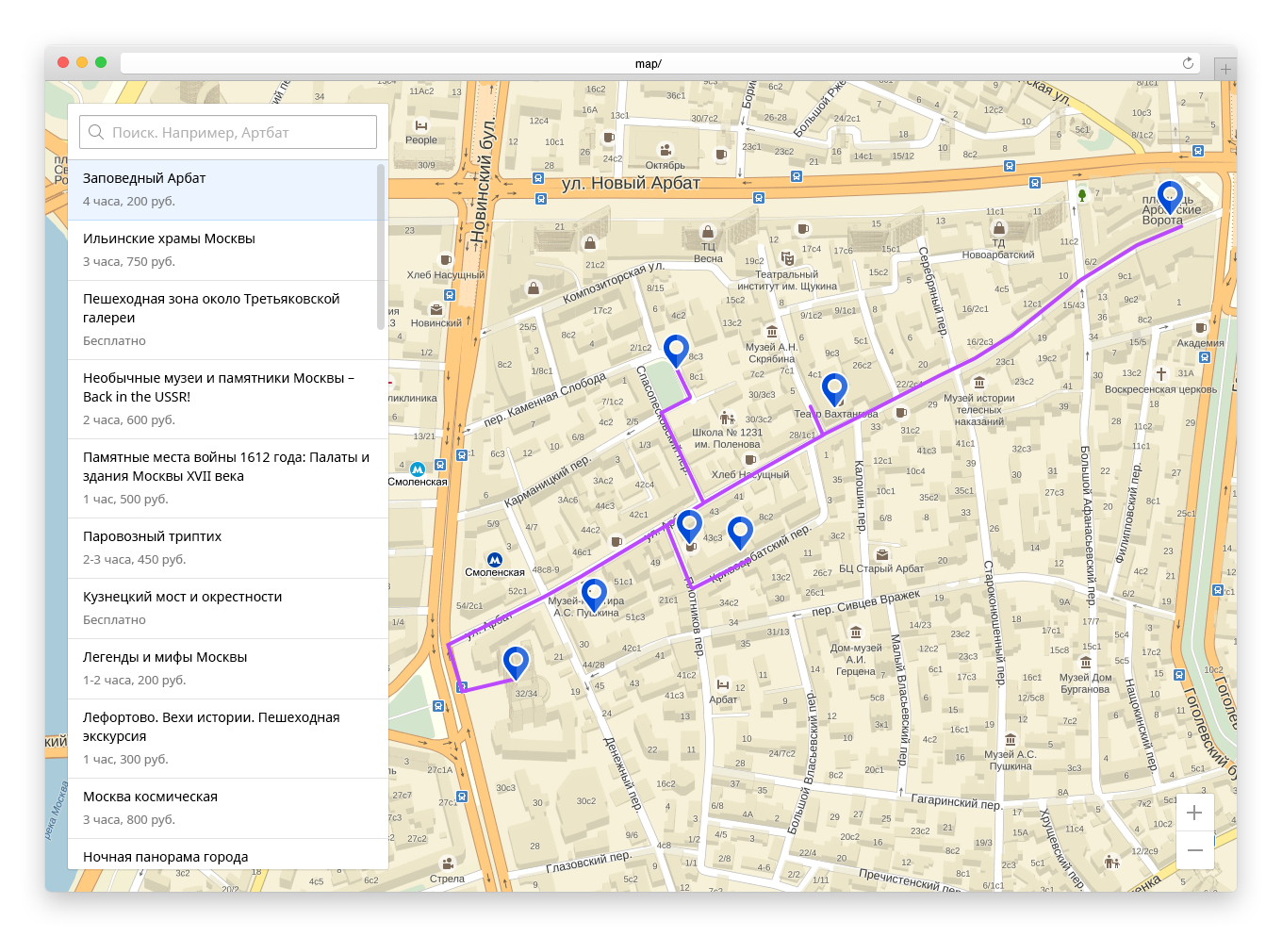Zoom out the map with minus button

1194,850
